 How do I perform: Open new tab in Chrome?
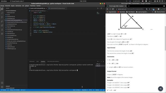pyautogui.click(x=129, y=6)
